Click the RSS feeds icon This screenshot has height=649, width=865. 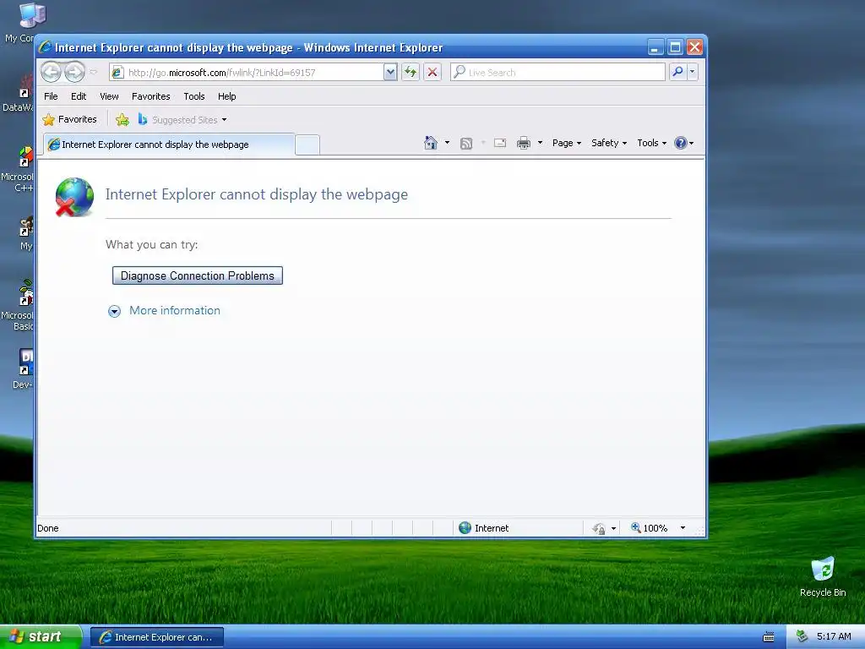tap(466, 144)
